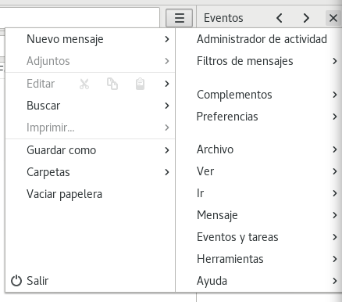This screenshot has width=342, height=302.
Task: Click the search input field at top
Action: point(80,17)
